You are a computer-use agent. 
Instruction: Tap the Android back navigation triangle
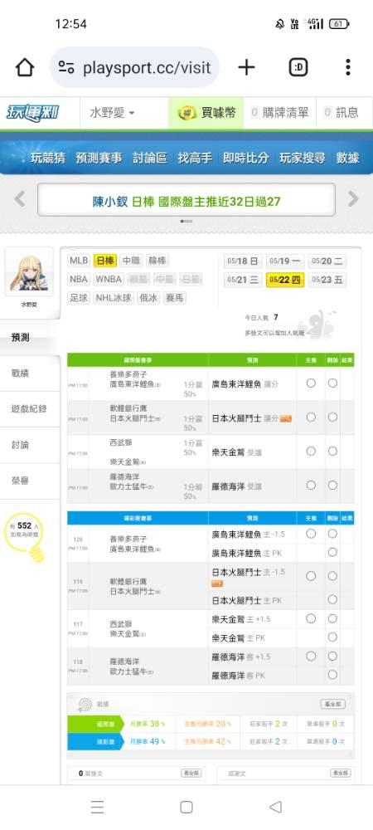[275, 807]
